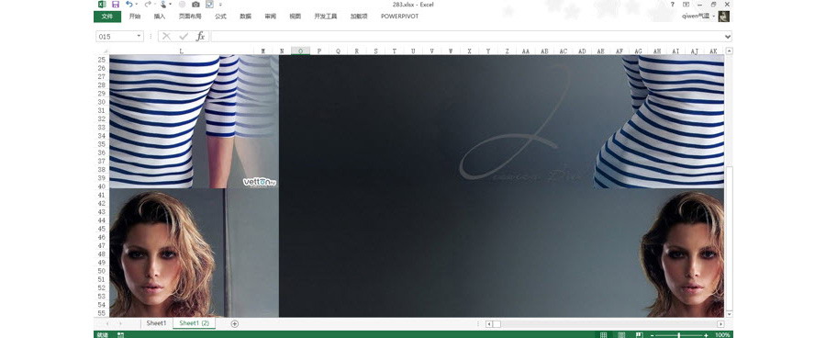The image size is (826, 338).
Task: Click the macro record icon in status bar
Action: pyautogui.click(x=120, y=335)
